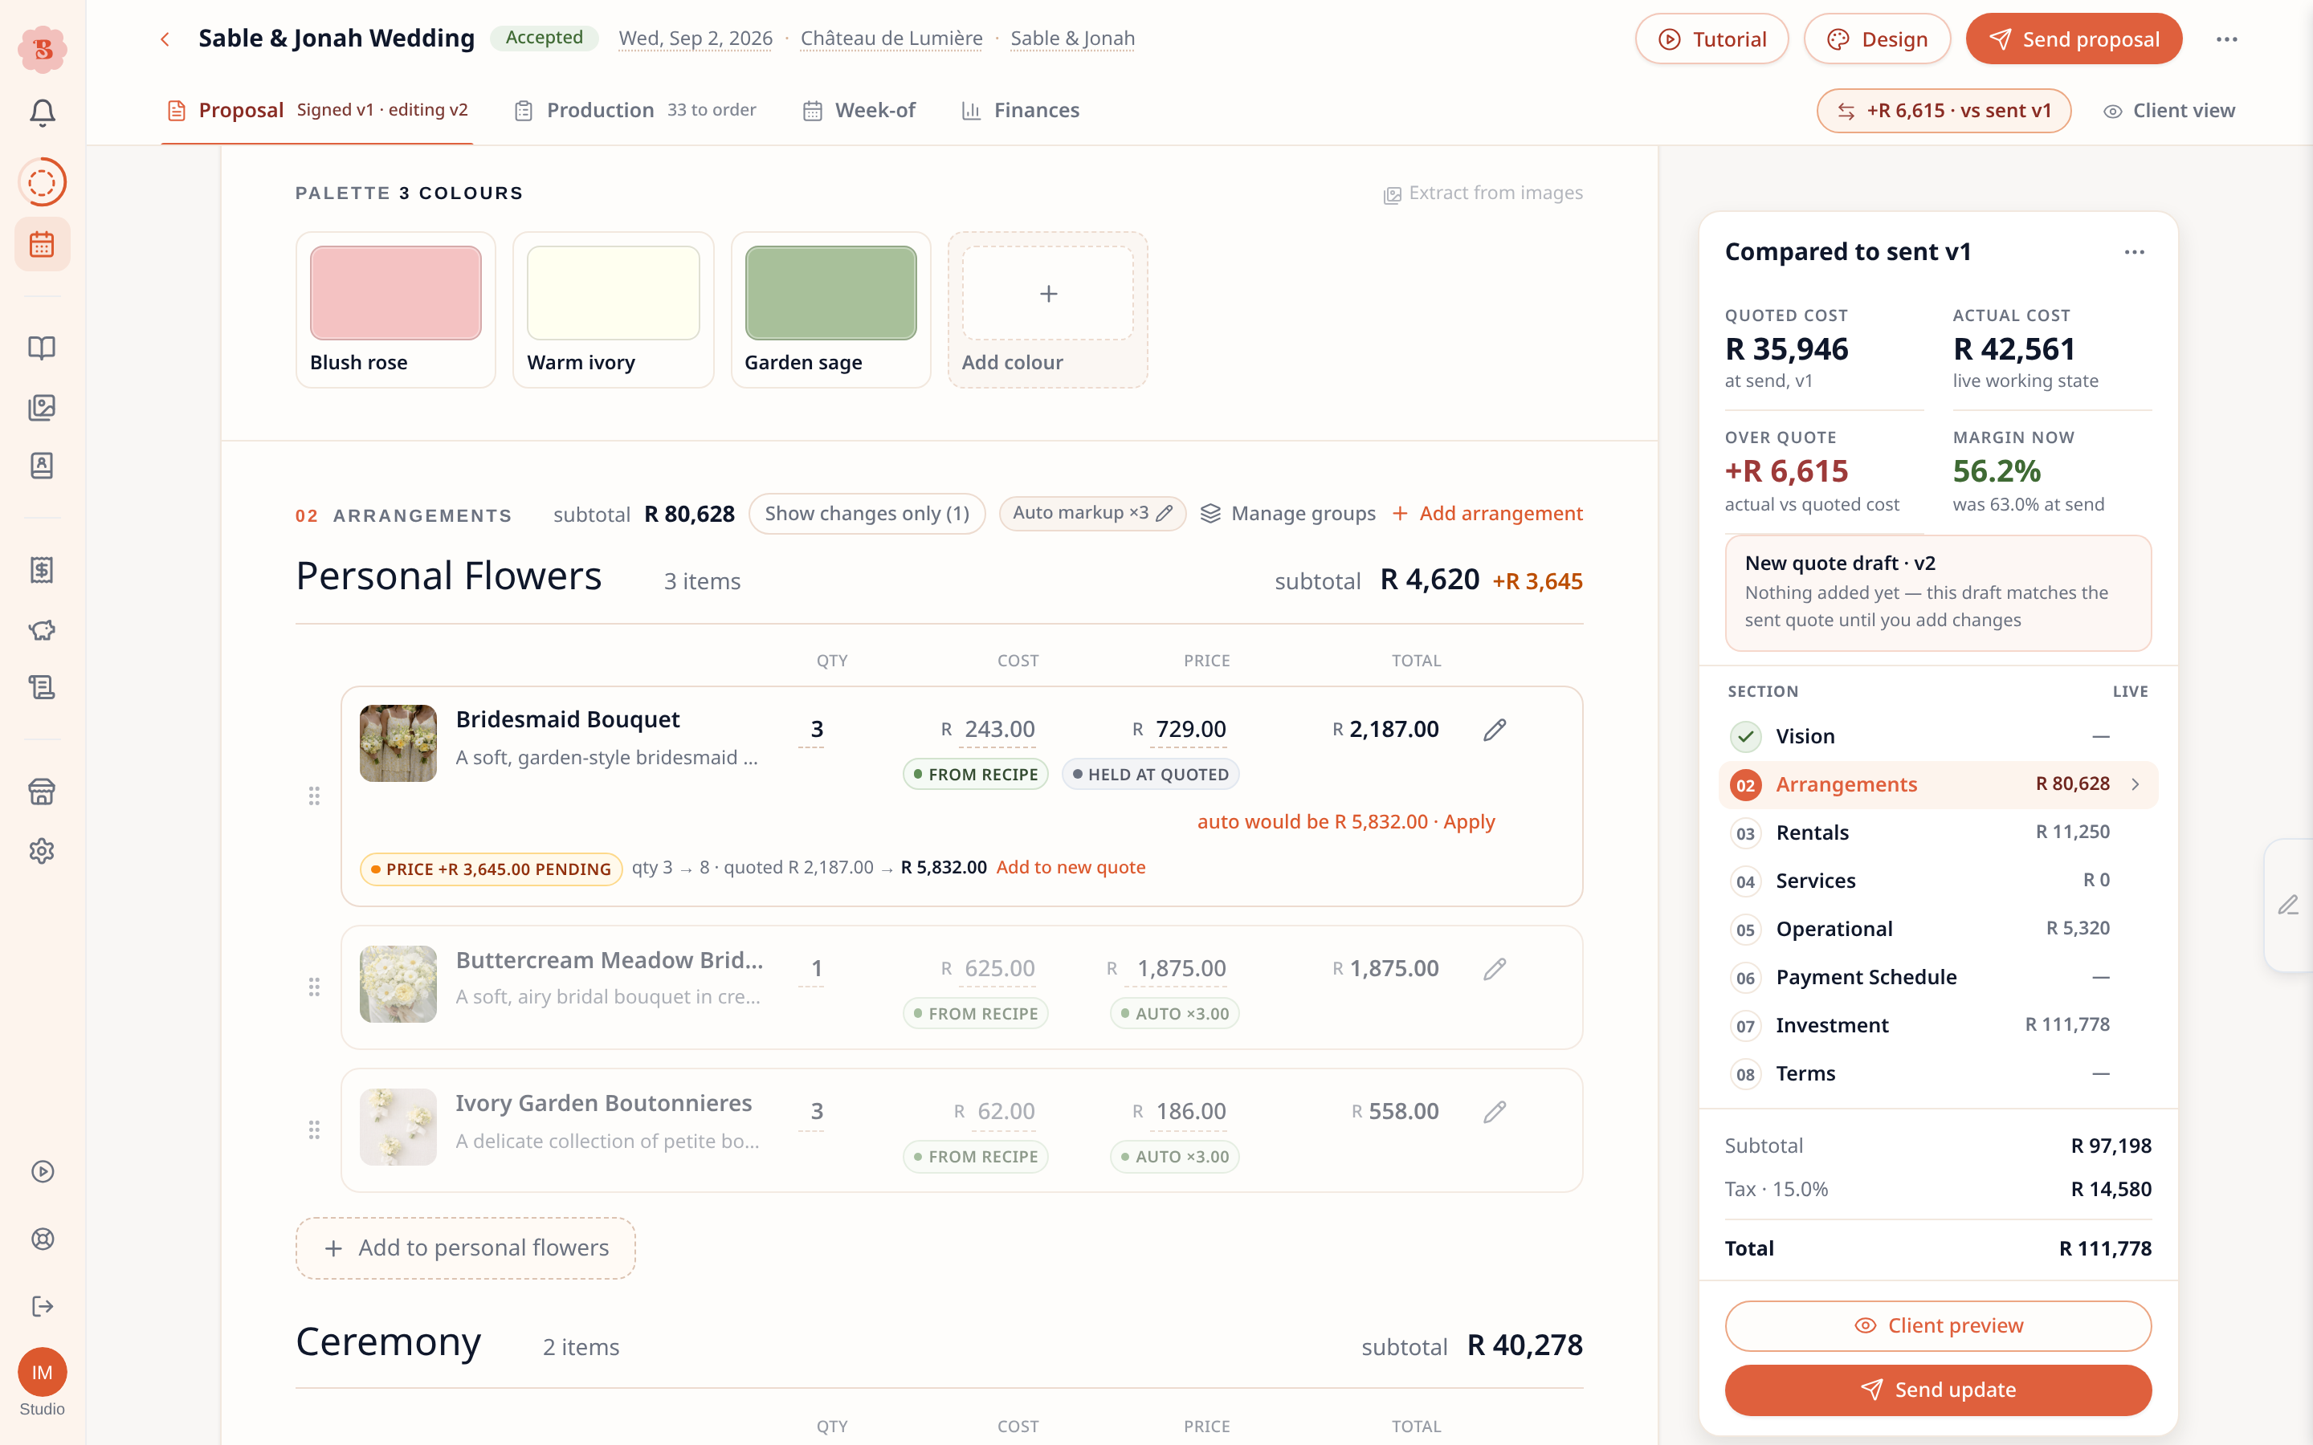Switch to the Production tab
2313x1445 pixels.
634,111
